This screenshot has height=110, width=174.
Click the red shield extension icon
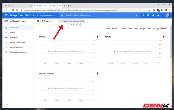point(158,10)
